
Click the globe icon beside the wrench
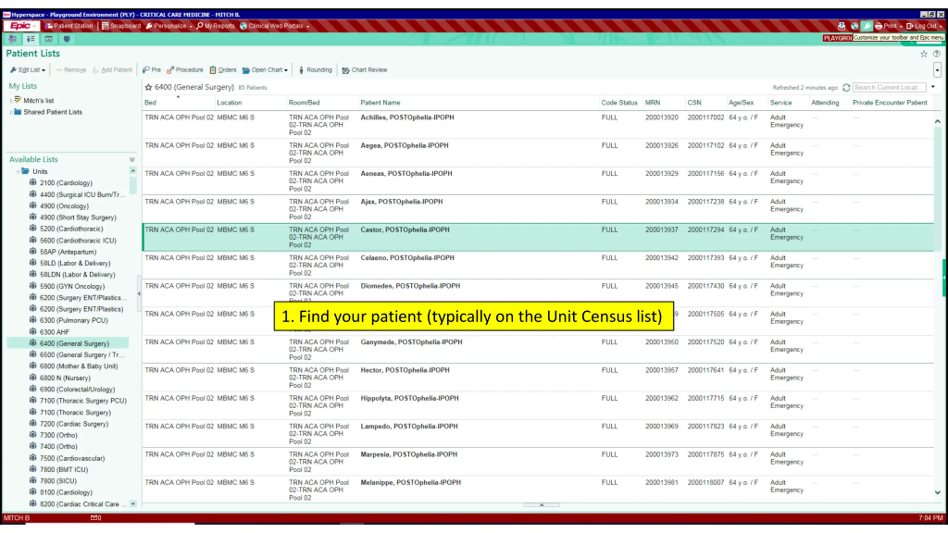point(854,26)
